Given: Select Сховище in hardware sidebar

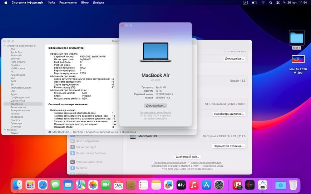Looking at the screenshot, I should point(16,127).
